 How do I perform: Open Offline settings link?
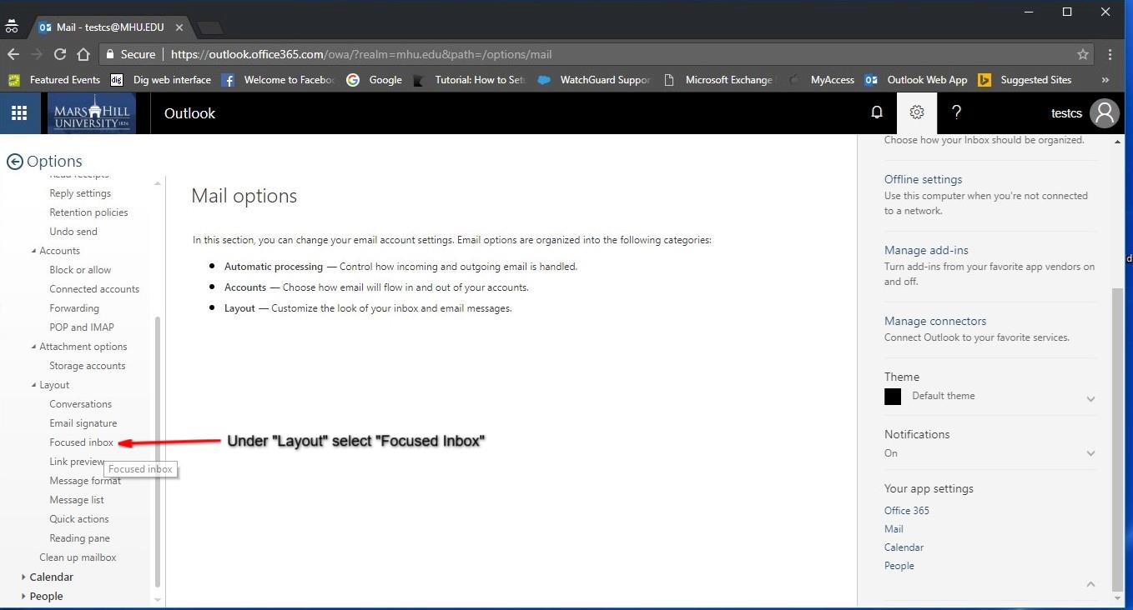click(x=923, y=179)
